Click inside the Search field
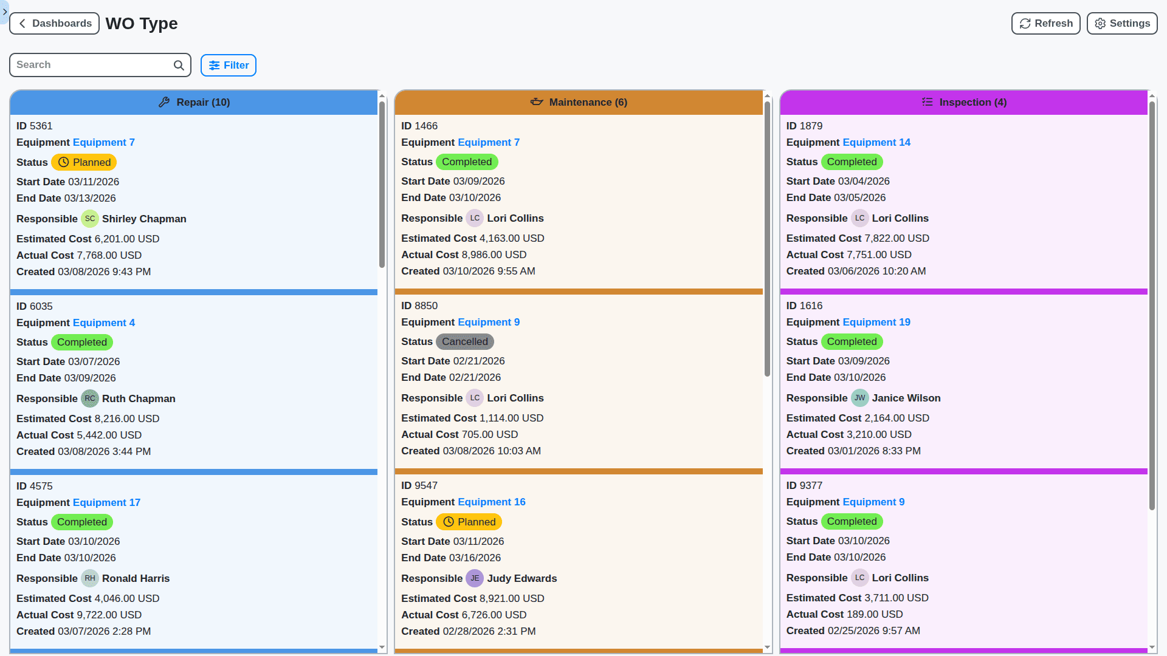 click(x=91, y=64)
